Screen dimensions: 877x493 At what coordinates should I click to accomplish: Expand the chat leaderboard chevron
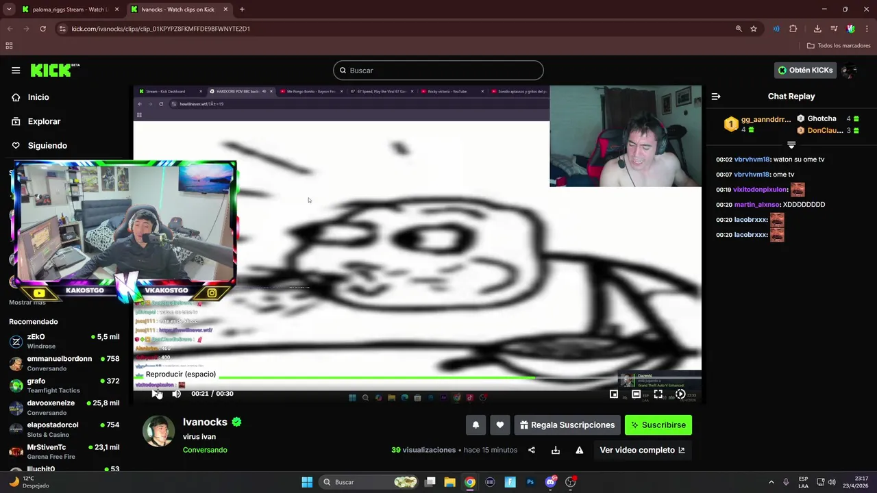coord(791,145)
